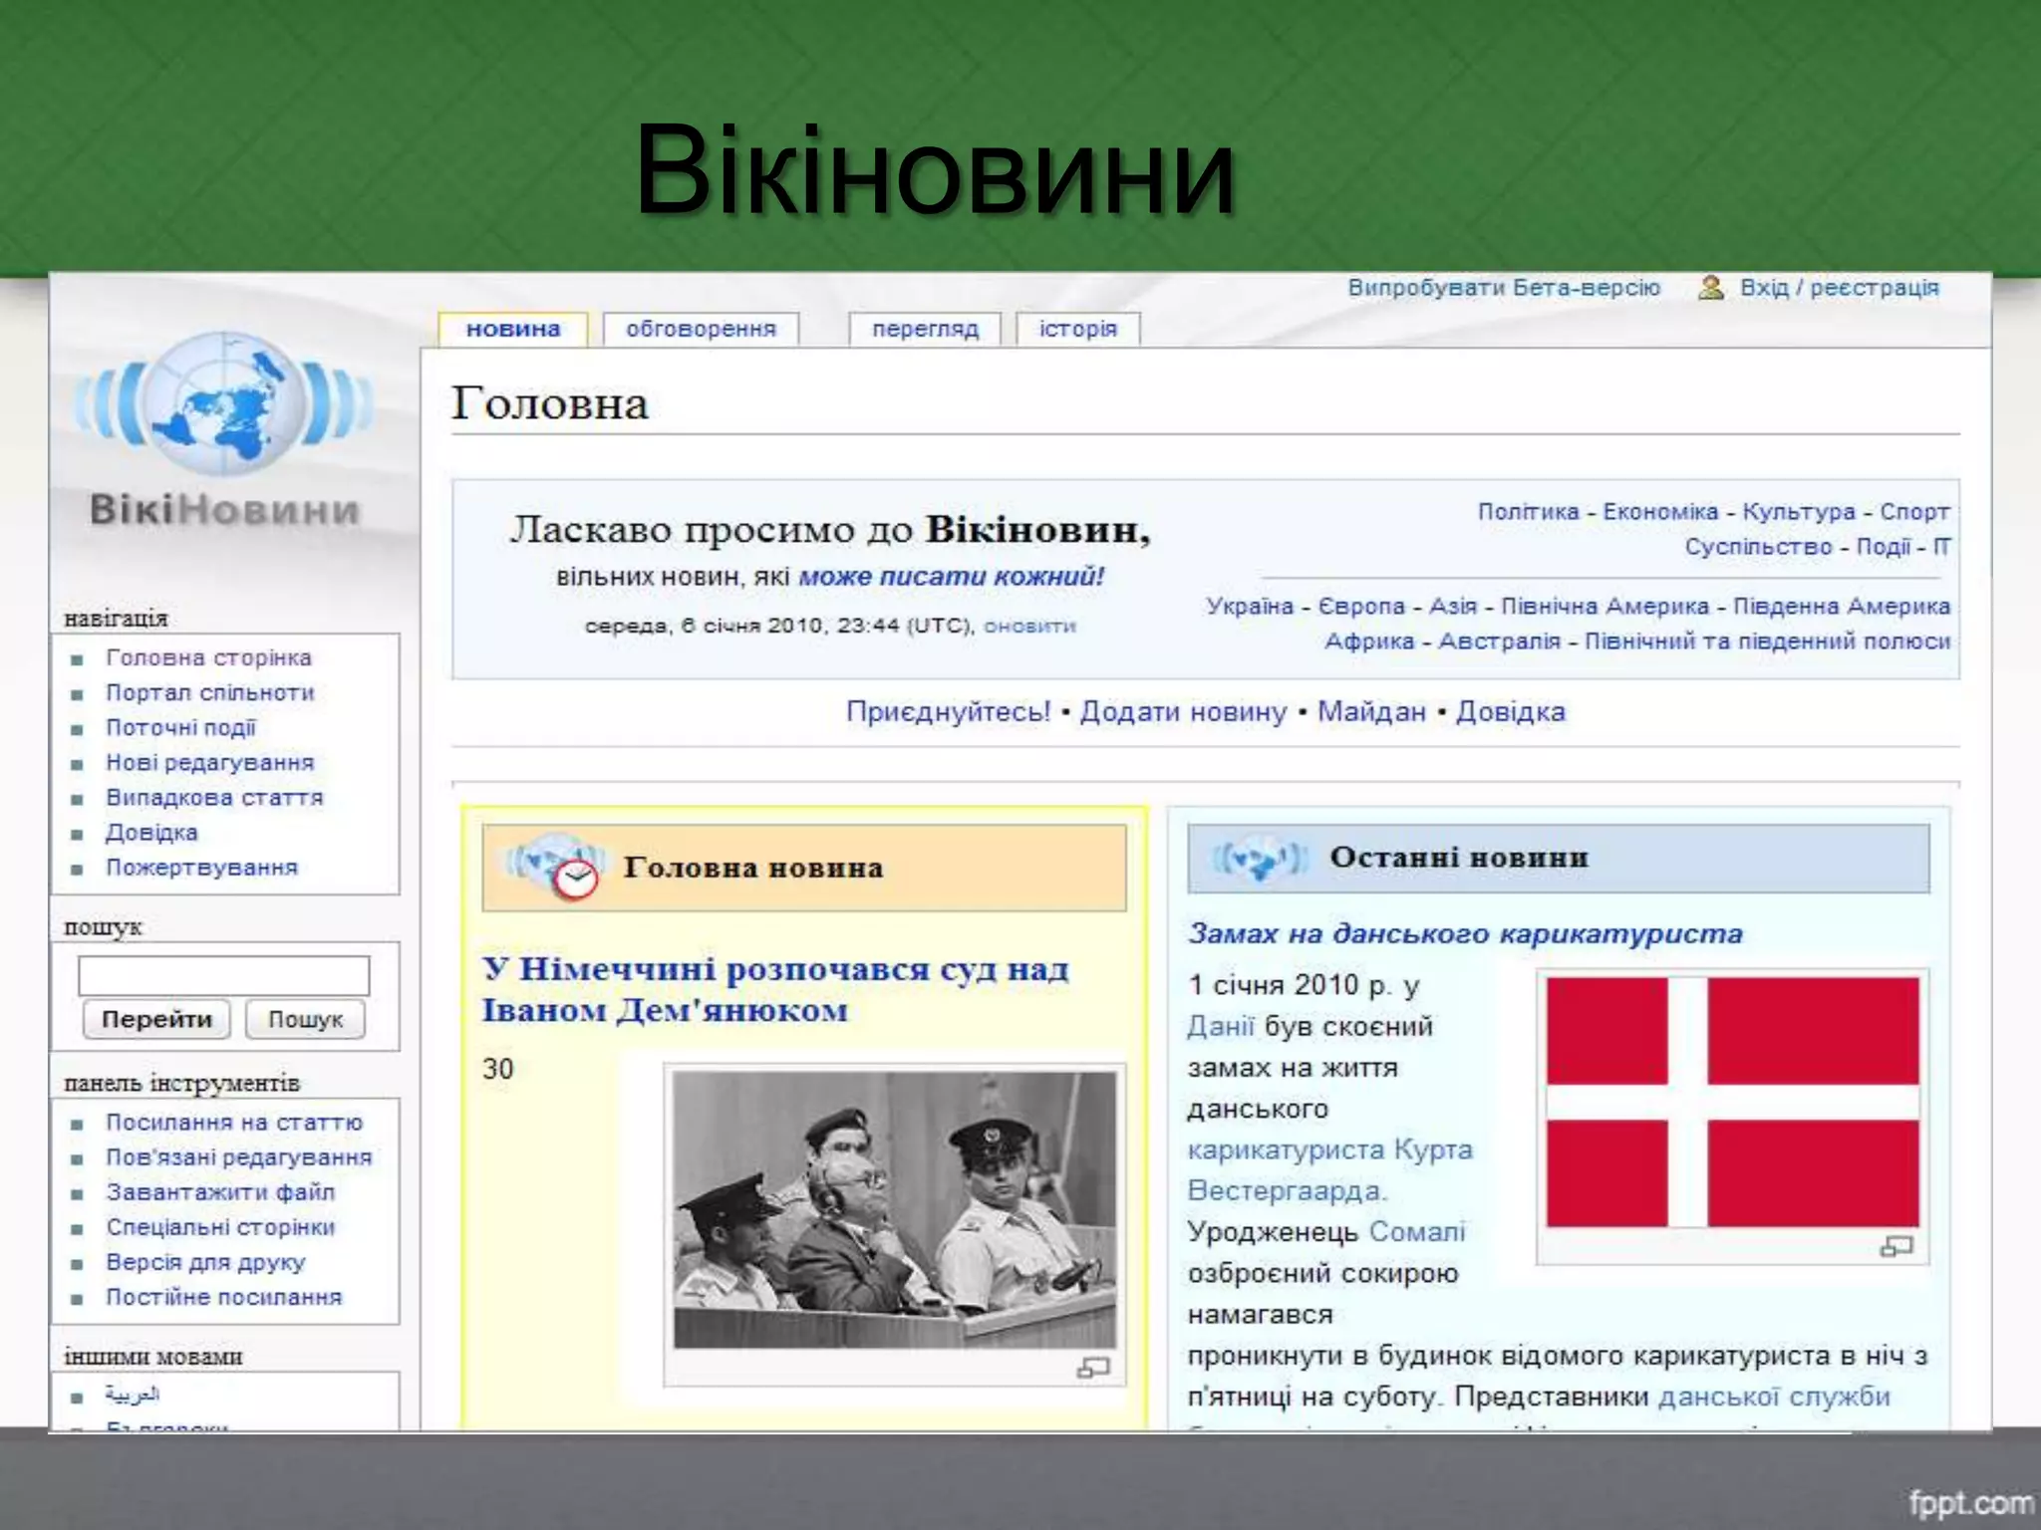
Task: Click the globe icon in Останні новини header
Action: pyautogui.click(x=1260, y=858)
